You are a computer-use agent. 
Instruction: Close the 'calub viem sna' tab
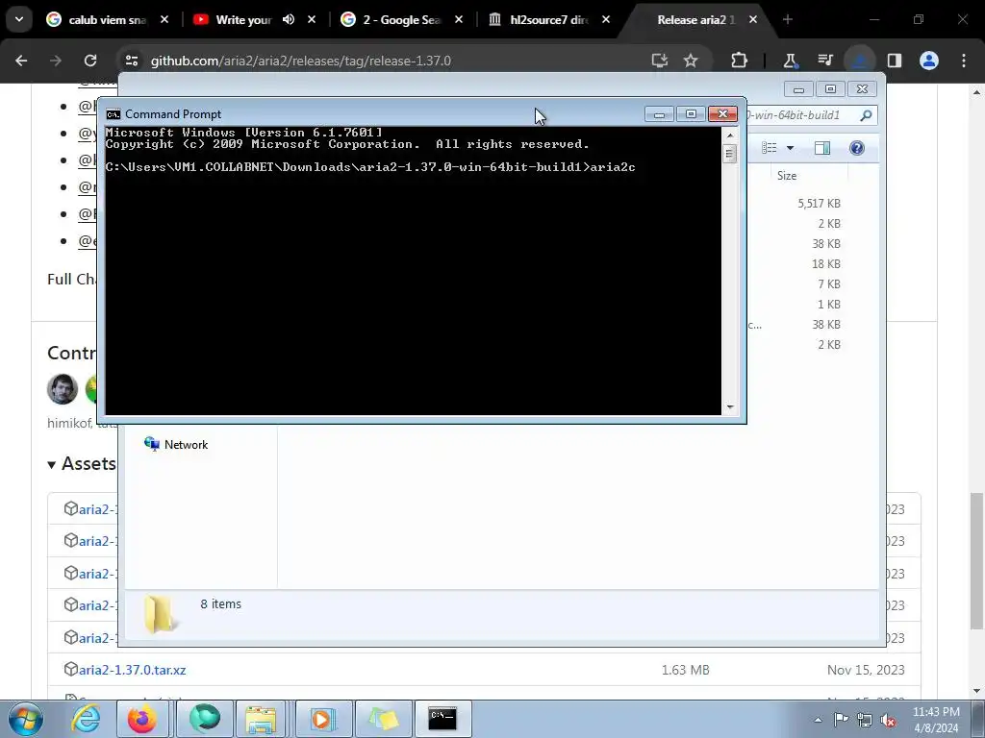pyautogui.click(x=164, y=19)
